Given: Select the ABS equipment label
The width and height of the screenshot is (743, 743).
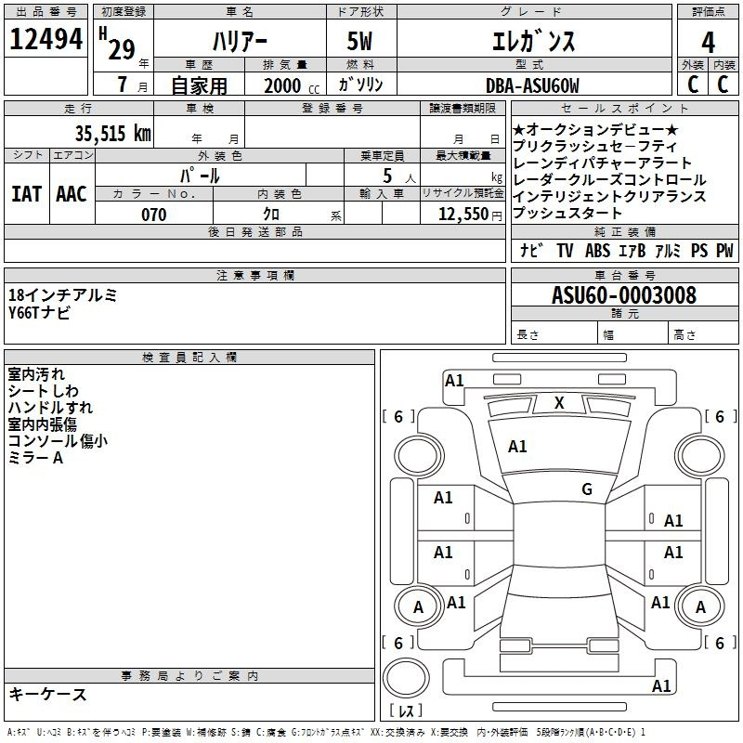Looking at the screenshot, I should coord(599,251).
